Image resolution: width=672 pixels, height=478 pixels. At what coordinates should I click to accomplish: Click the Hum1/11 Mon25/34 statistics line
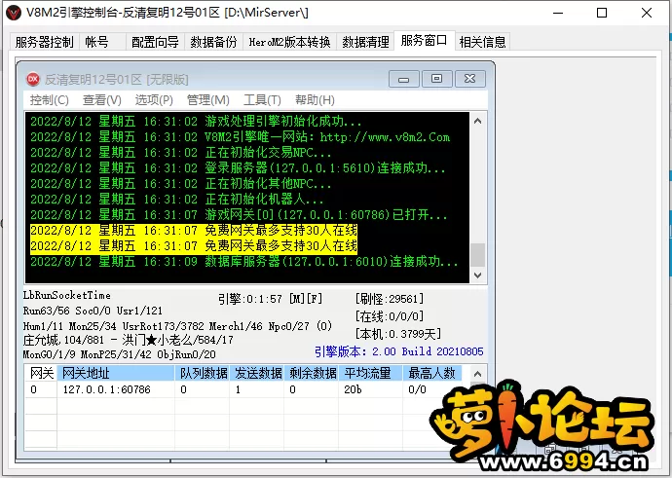(x=178, y=326)
